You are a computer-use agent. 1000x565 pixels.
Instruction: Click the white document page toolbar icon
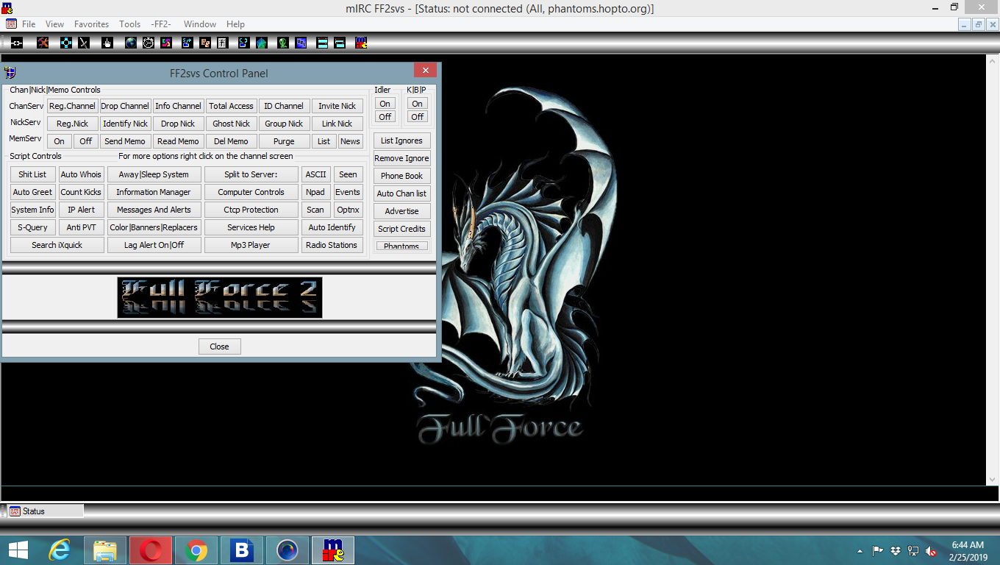coord(223,43)
